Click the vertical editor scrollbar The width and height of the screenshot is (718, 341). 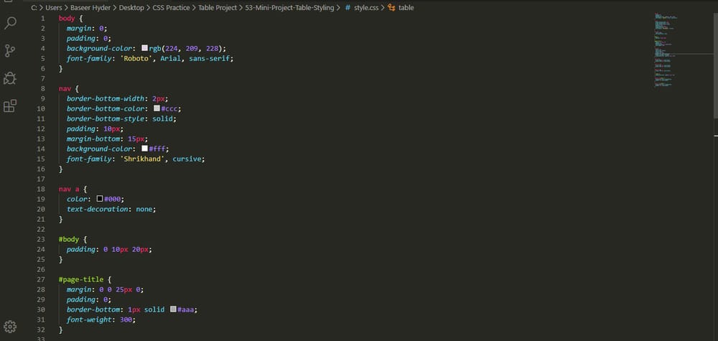point(716,64)
